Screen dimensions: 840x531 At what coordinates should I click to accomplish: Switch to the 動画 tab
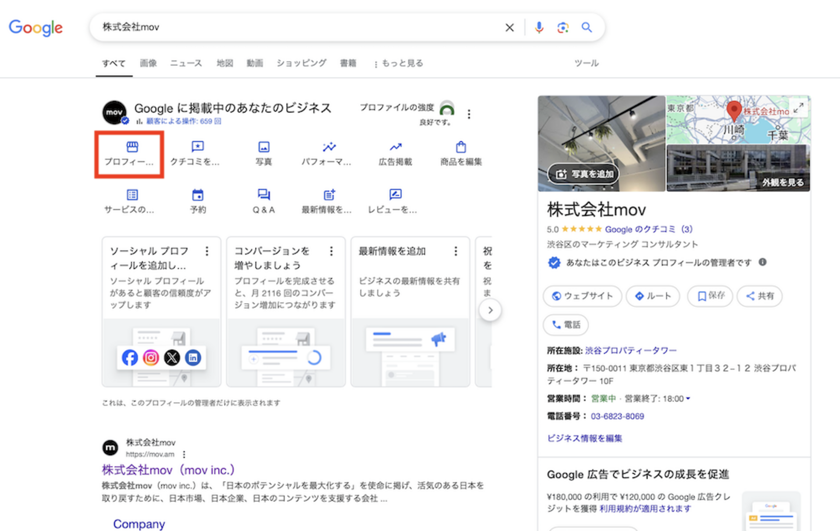coord(255,63)
